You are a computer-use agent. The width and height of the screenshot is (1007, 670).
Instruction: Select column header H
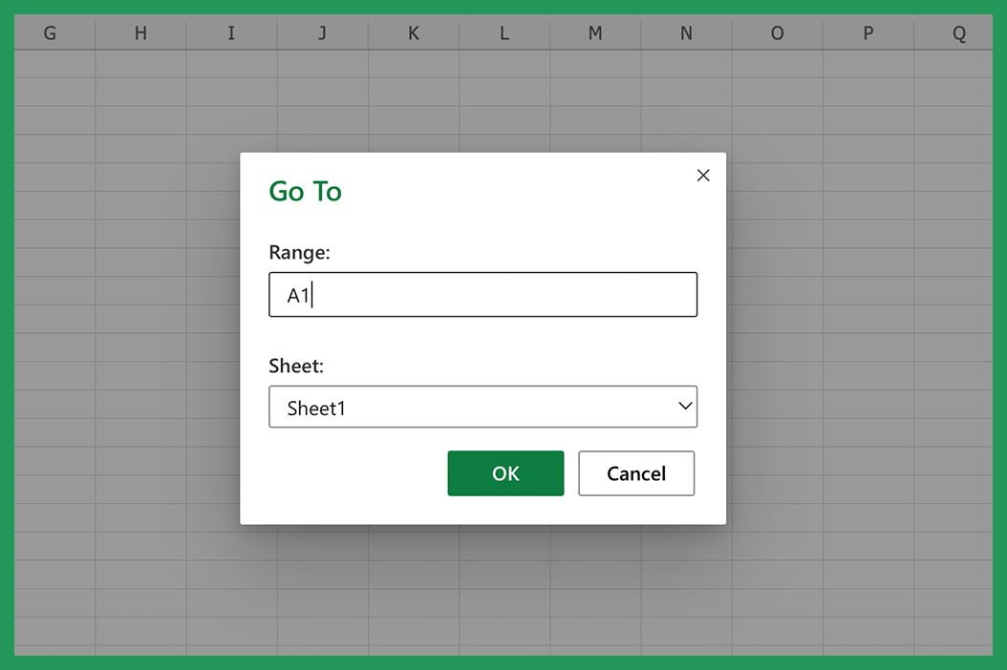click(x=140, y=32)
